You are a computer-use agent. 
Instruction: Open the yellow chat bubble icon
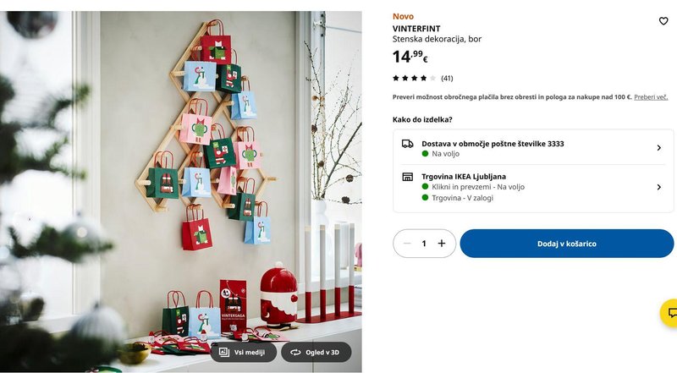(670, 313)
